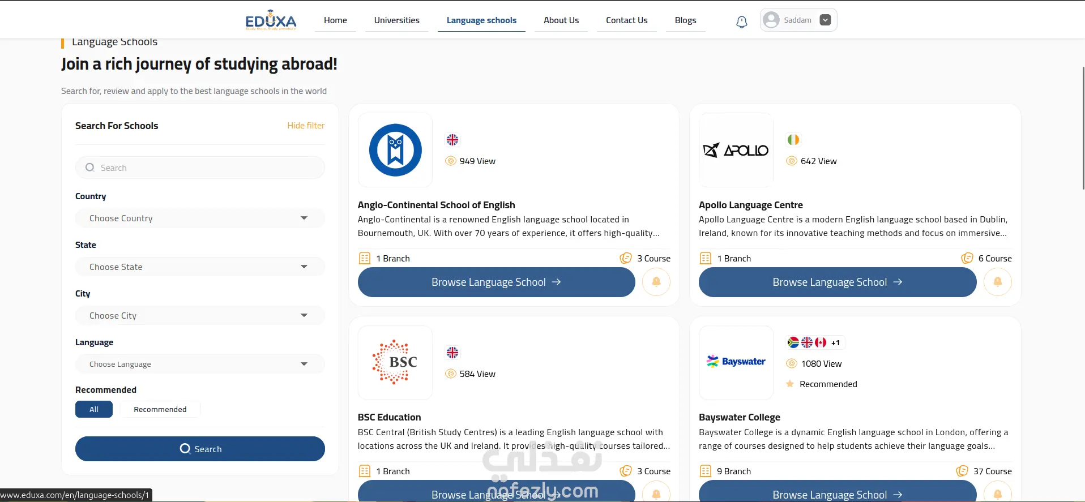This screenshot has height=502, width=1085.
Task: Click the Canada flag on Bayswater card
Action: click(821, 342)
